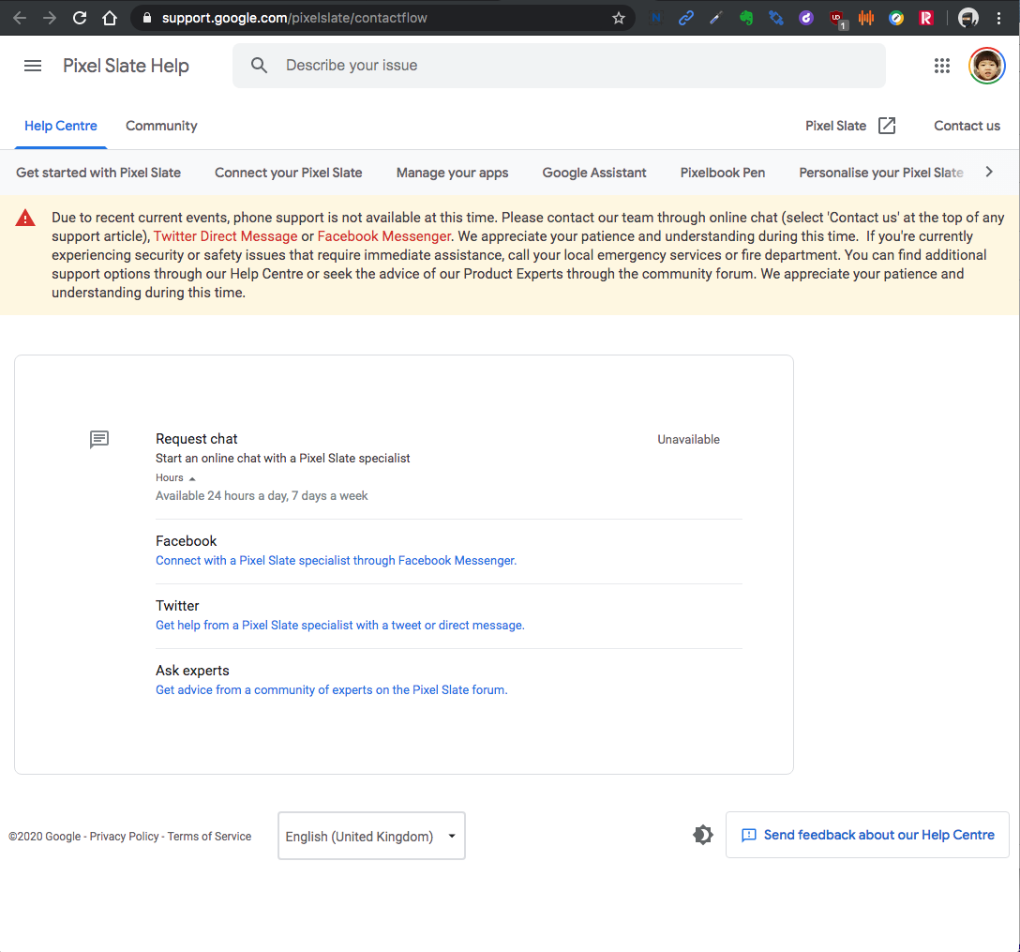The image size is (1020, 952).
Task: Click the blue chain link extension icon
Action: [685, 18]
